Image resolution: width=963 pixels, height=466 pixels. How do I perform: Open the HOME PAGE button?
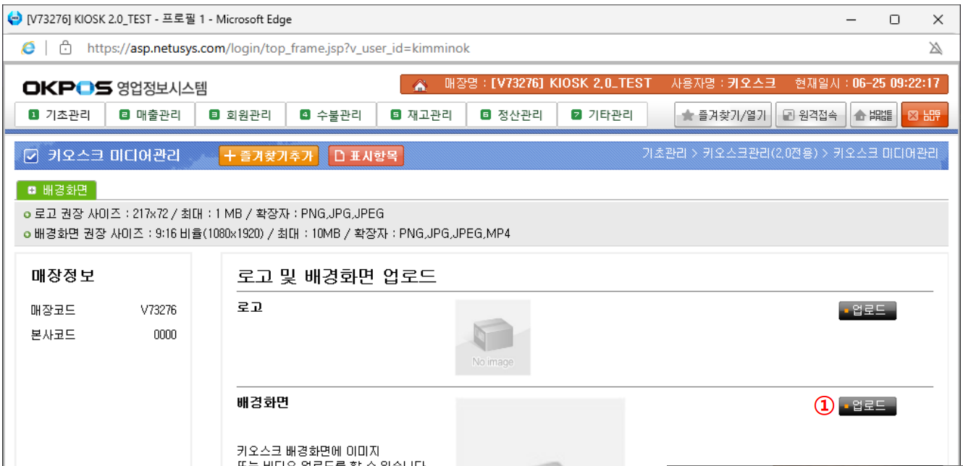[874, 115]
